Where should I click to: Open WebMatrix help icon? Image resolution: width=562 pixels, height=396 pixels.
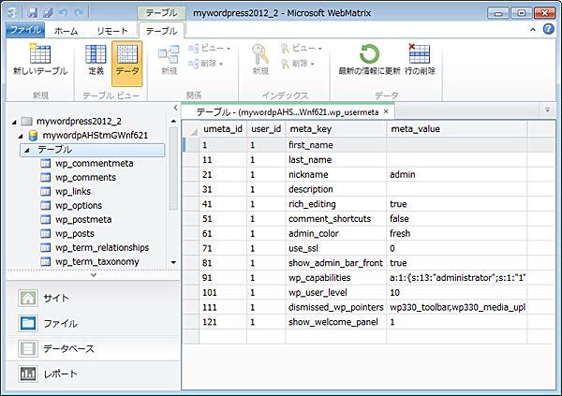click(548, 29)
